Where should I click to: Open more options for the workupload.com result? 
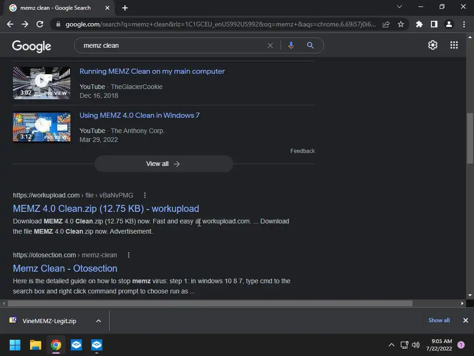tap(145, 195)
